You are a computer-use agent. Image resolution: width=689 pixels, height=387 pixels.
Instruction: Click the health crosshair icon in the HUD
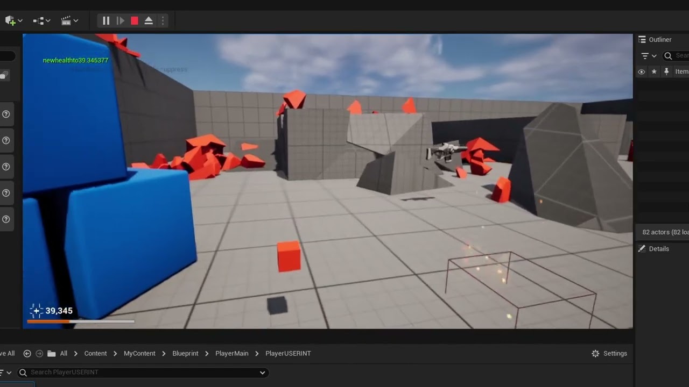(x=36, y=311)
